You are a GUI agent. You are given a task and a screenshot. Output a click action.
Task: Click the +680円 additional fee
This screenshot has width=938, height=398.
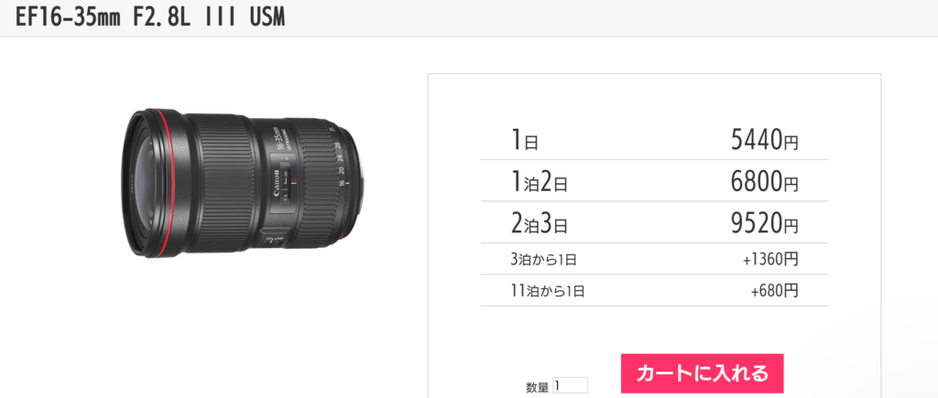pos(774,291)
